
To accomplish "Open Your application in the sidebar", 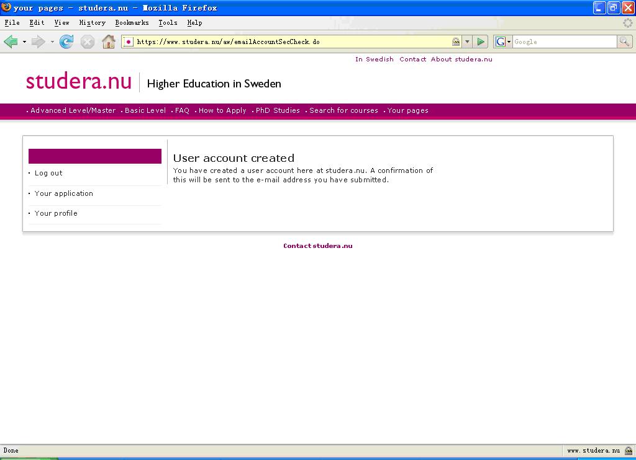I will pos(64,193).
